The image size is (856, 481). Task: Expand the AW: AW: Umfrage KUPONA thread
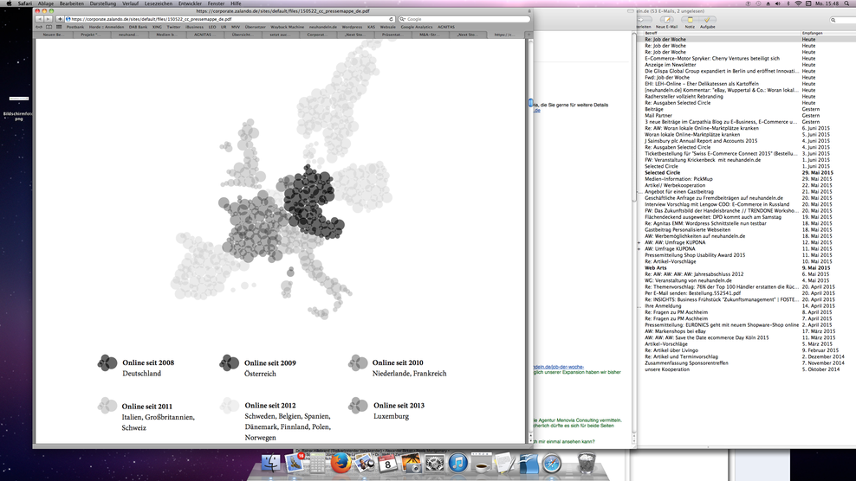(x=639, y=243)
